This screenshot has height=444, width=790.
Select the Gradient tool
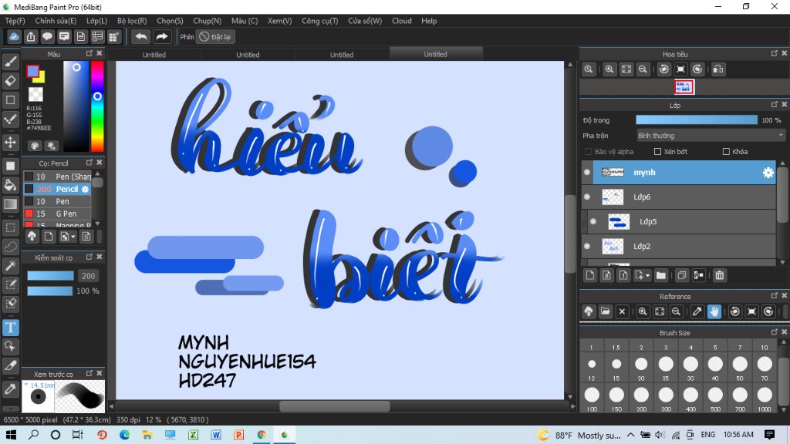11,203
